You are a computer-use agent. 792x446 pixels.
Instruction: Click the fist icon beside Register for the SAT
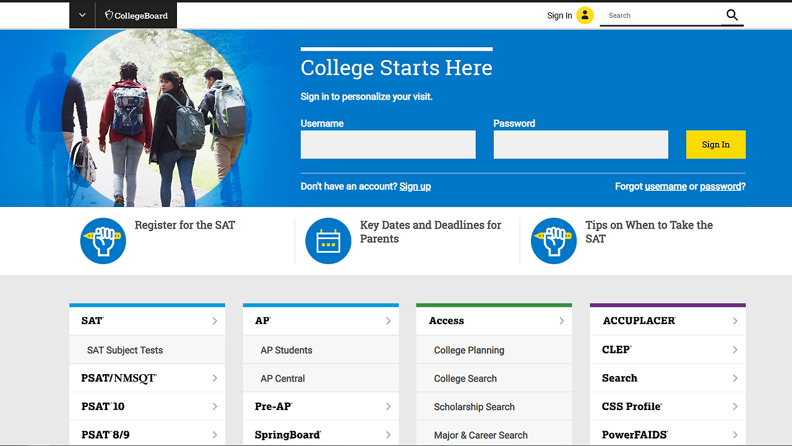(x=103, y=241)
